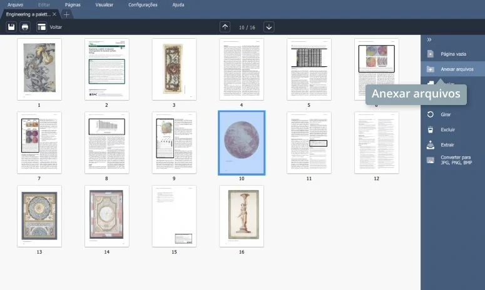Image resolution: width=485 pixels, height=290 pixels.
Task: Select page 13 thumbnail
Action: [x=39, y=216]
